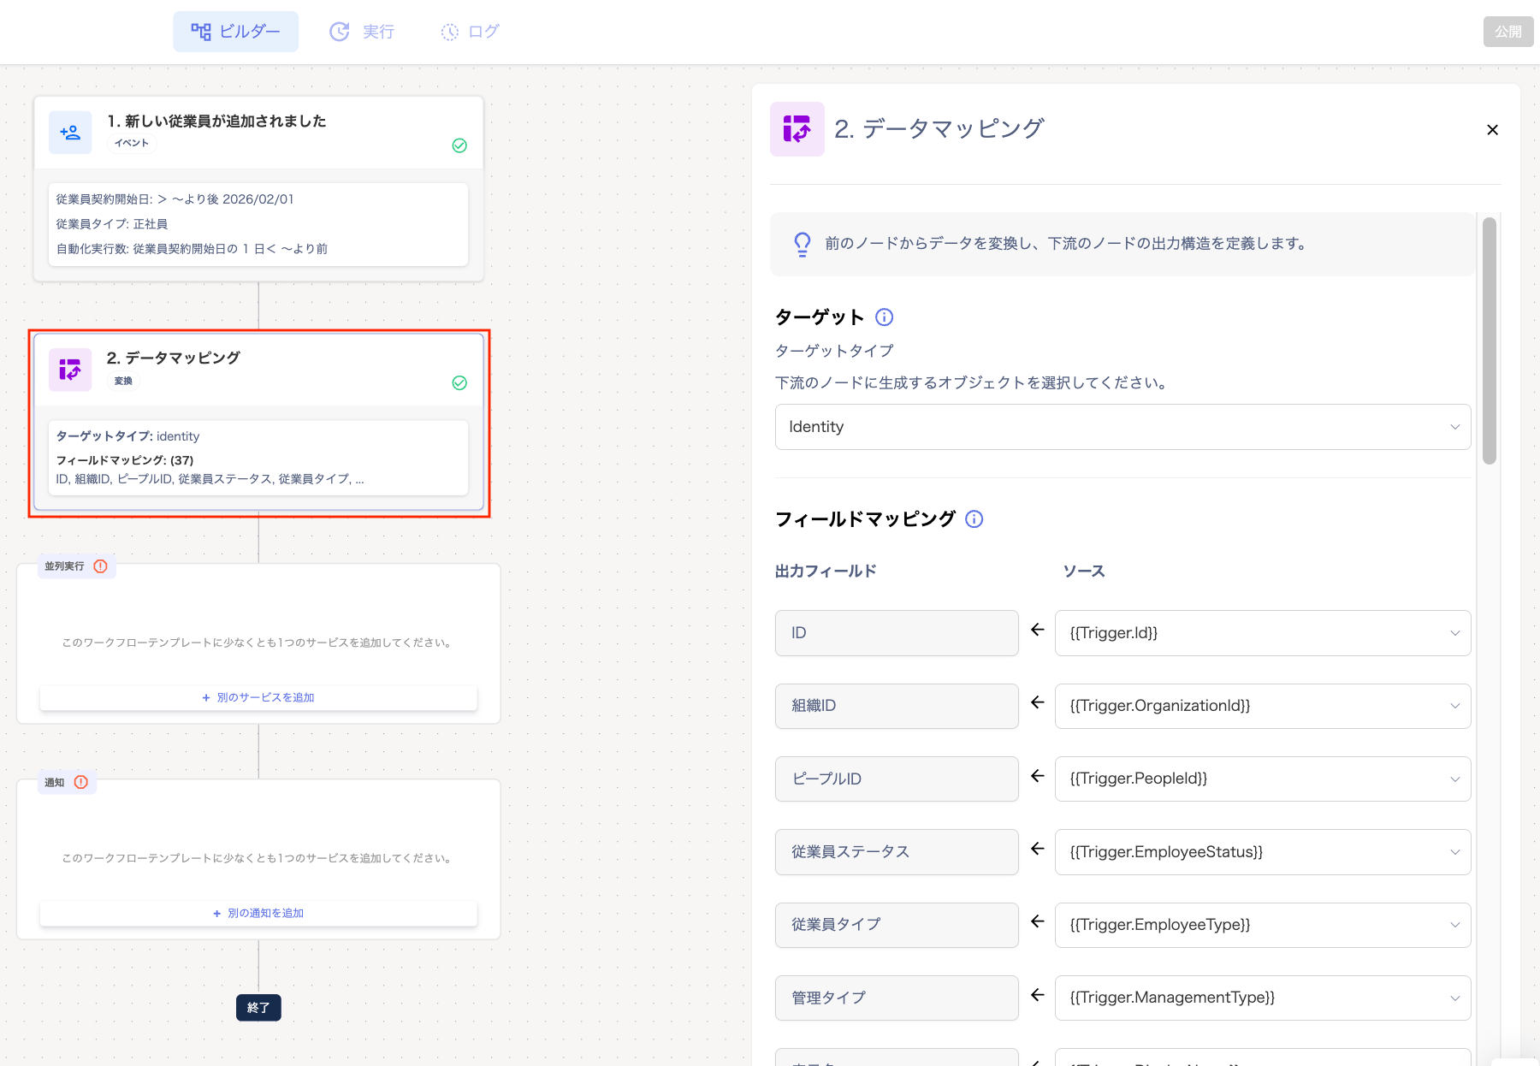Viewport: 1540px width, 1066px height.
Task: Click ターゲットタイプ: identity summary text
Action: (x=127, y=436)
